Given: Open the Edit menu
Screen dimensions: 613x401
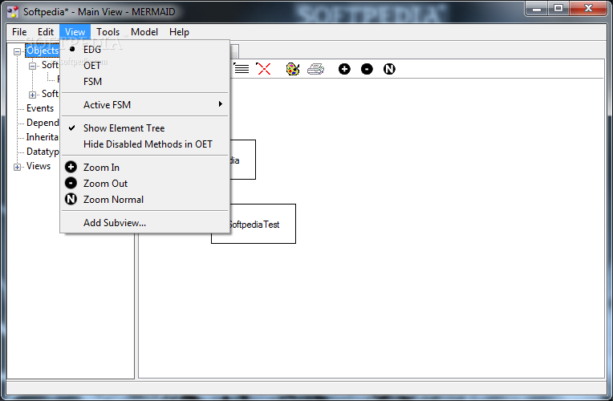Looking at the screenshot, I should click(46, 32).
